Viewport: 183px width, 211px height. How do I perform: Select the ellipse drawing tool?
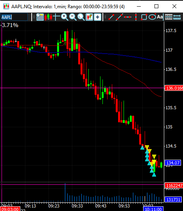point(152,17)
